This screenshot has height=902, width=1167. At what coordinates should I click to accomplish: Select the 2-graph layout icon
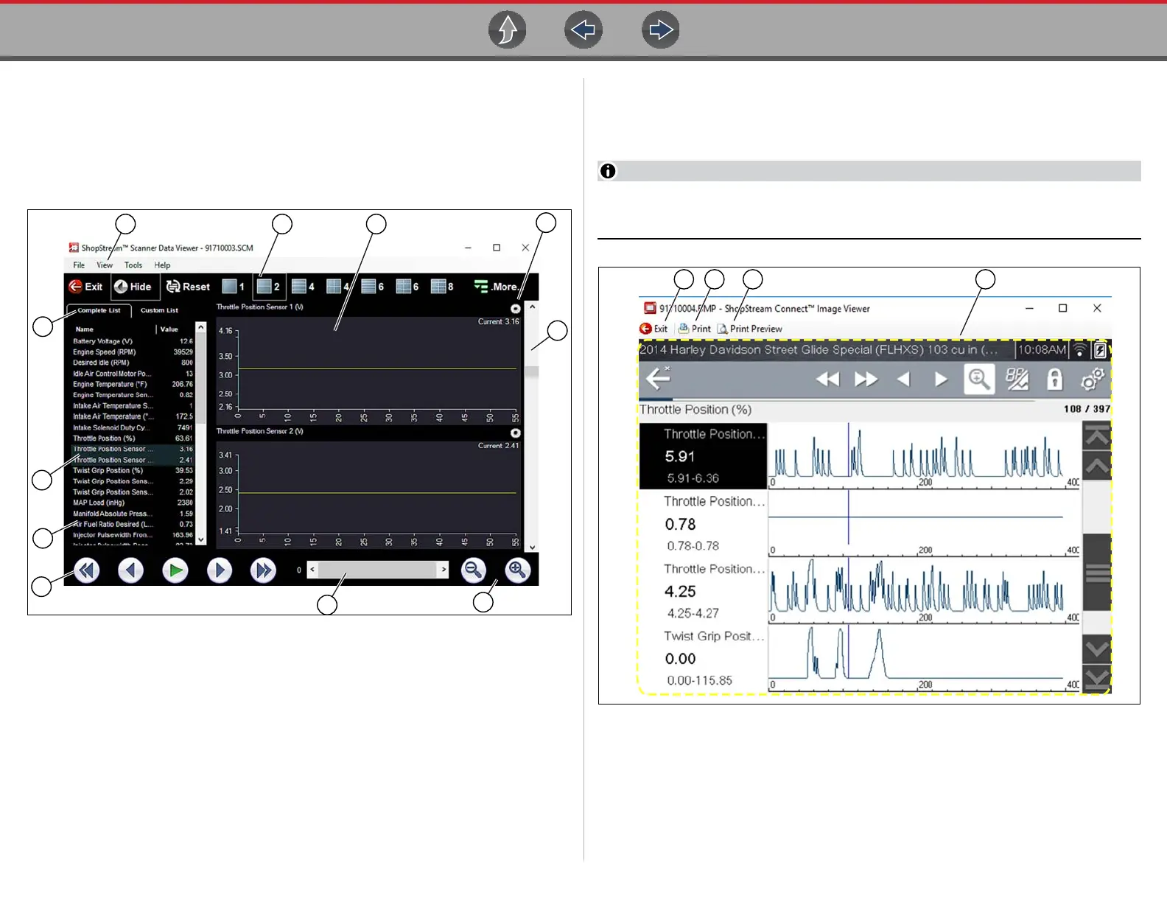[x=268, y=287]
